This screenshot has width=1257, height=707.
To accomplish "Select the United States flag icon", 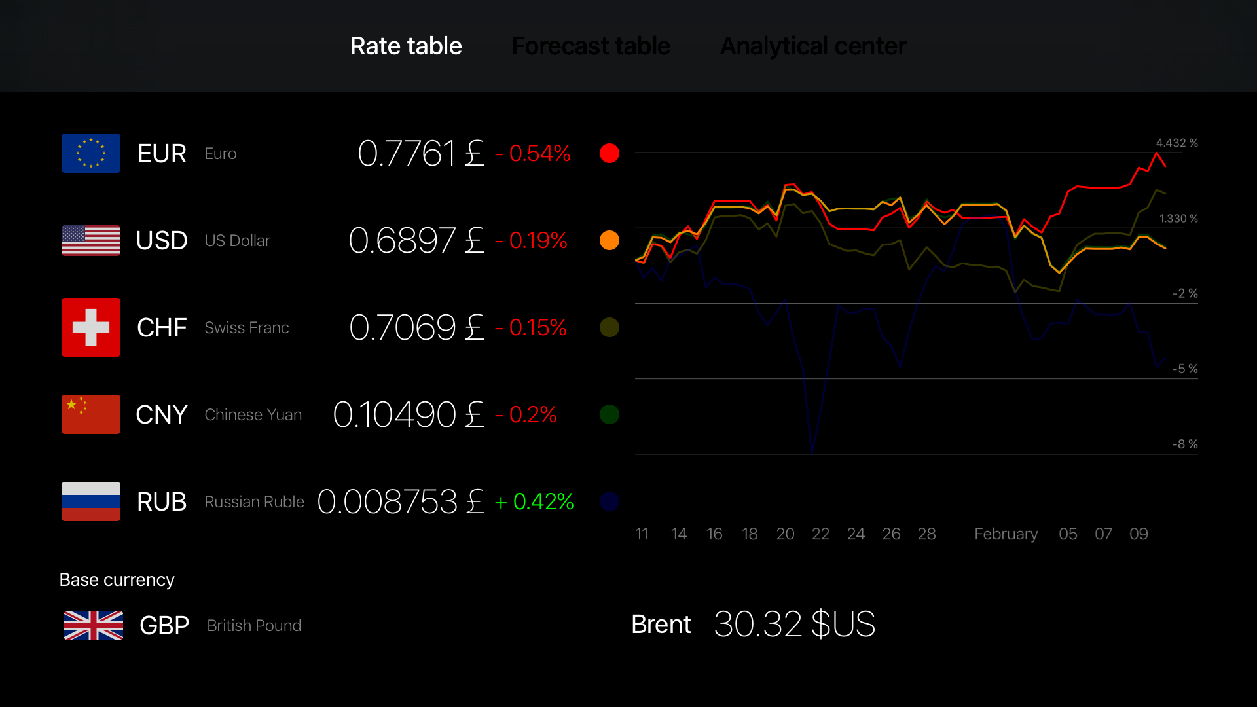I will tap(91, 240).
